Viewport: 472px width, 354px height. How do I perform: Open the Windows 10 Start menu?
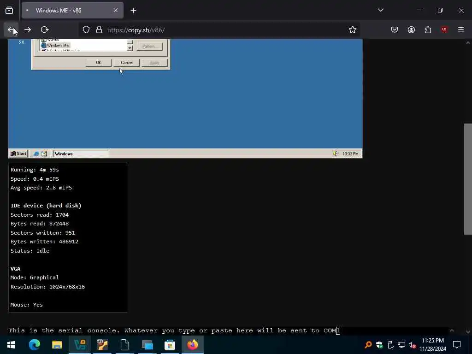pyautogui.click(x=11, y=345)
